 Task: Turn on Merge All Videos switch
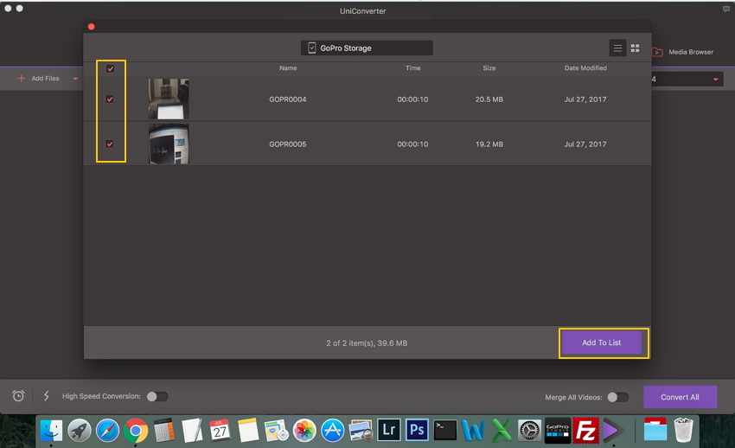pyautogui.click(x=617, y=397)
